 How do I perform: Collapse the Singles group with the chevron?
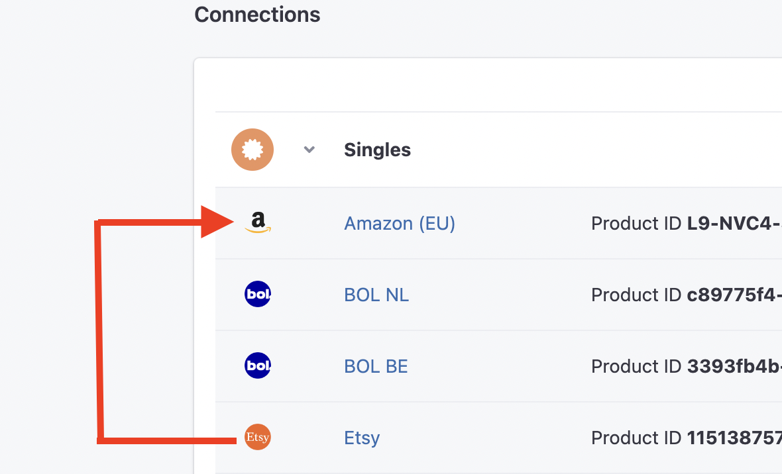point(309,150)
